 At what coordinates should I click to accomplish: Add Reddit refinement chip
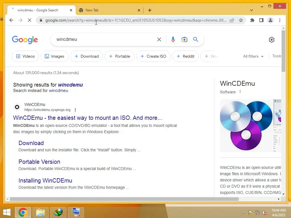point(185,56)
